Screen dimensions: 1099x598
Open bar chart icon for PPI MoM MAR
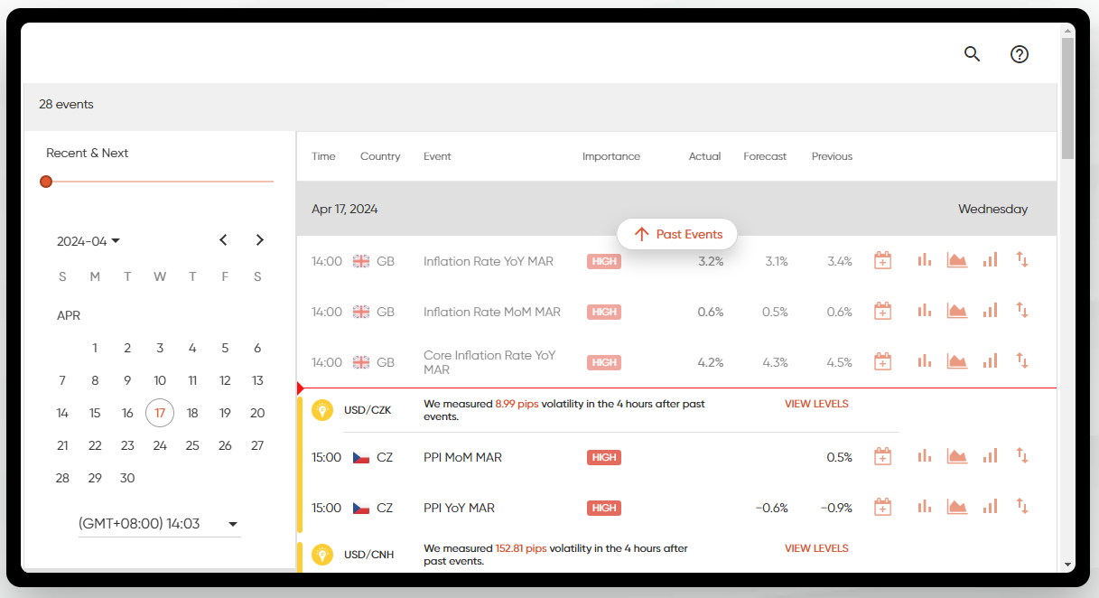[x=924, y=456]
